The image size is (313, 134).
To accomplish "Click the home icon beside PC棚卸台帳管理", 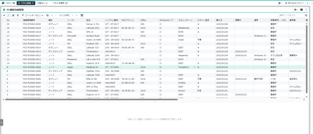I will point(4,10).
